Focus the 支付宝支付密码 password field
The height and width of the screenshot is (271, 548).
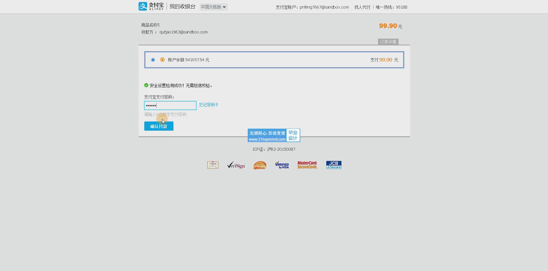point(170,105)
